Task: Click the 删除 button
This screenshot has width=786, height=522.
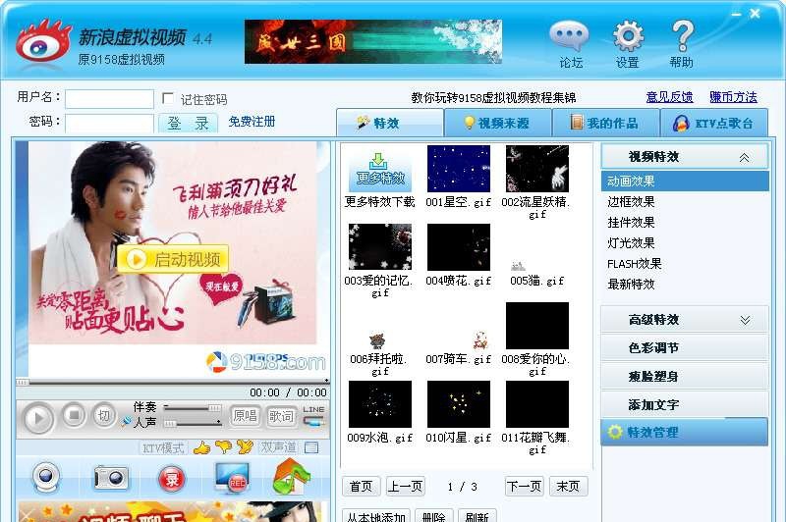Action: pyautogui.click(x=434, y=516)
